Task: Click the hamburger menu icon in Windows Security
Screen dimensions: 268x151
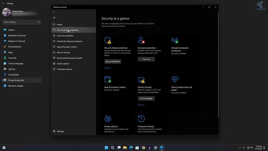Action: point(54,18)
